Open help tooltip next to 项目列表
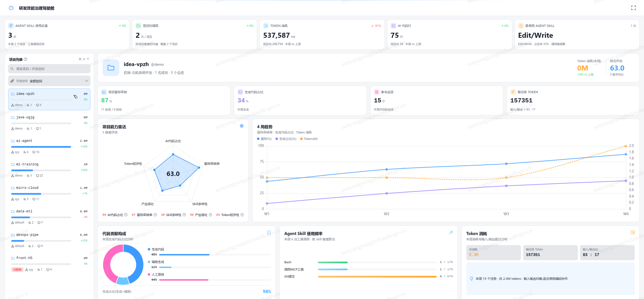644x299 pixels. tap(25, 59)
